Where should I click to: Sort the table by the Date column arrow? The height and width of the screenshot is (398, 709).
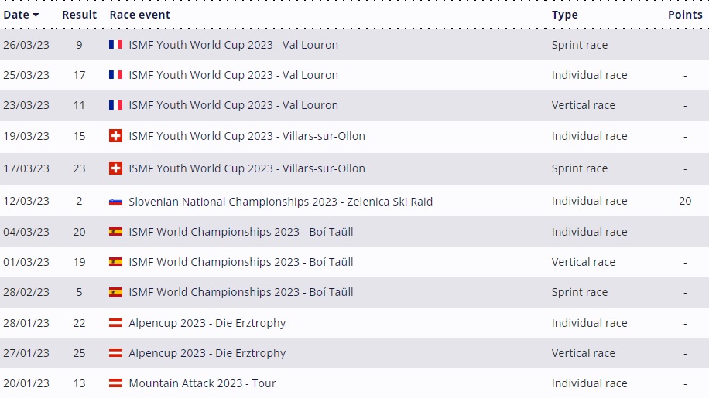[36, 15]
